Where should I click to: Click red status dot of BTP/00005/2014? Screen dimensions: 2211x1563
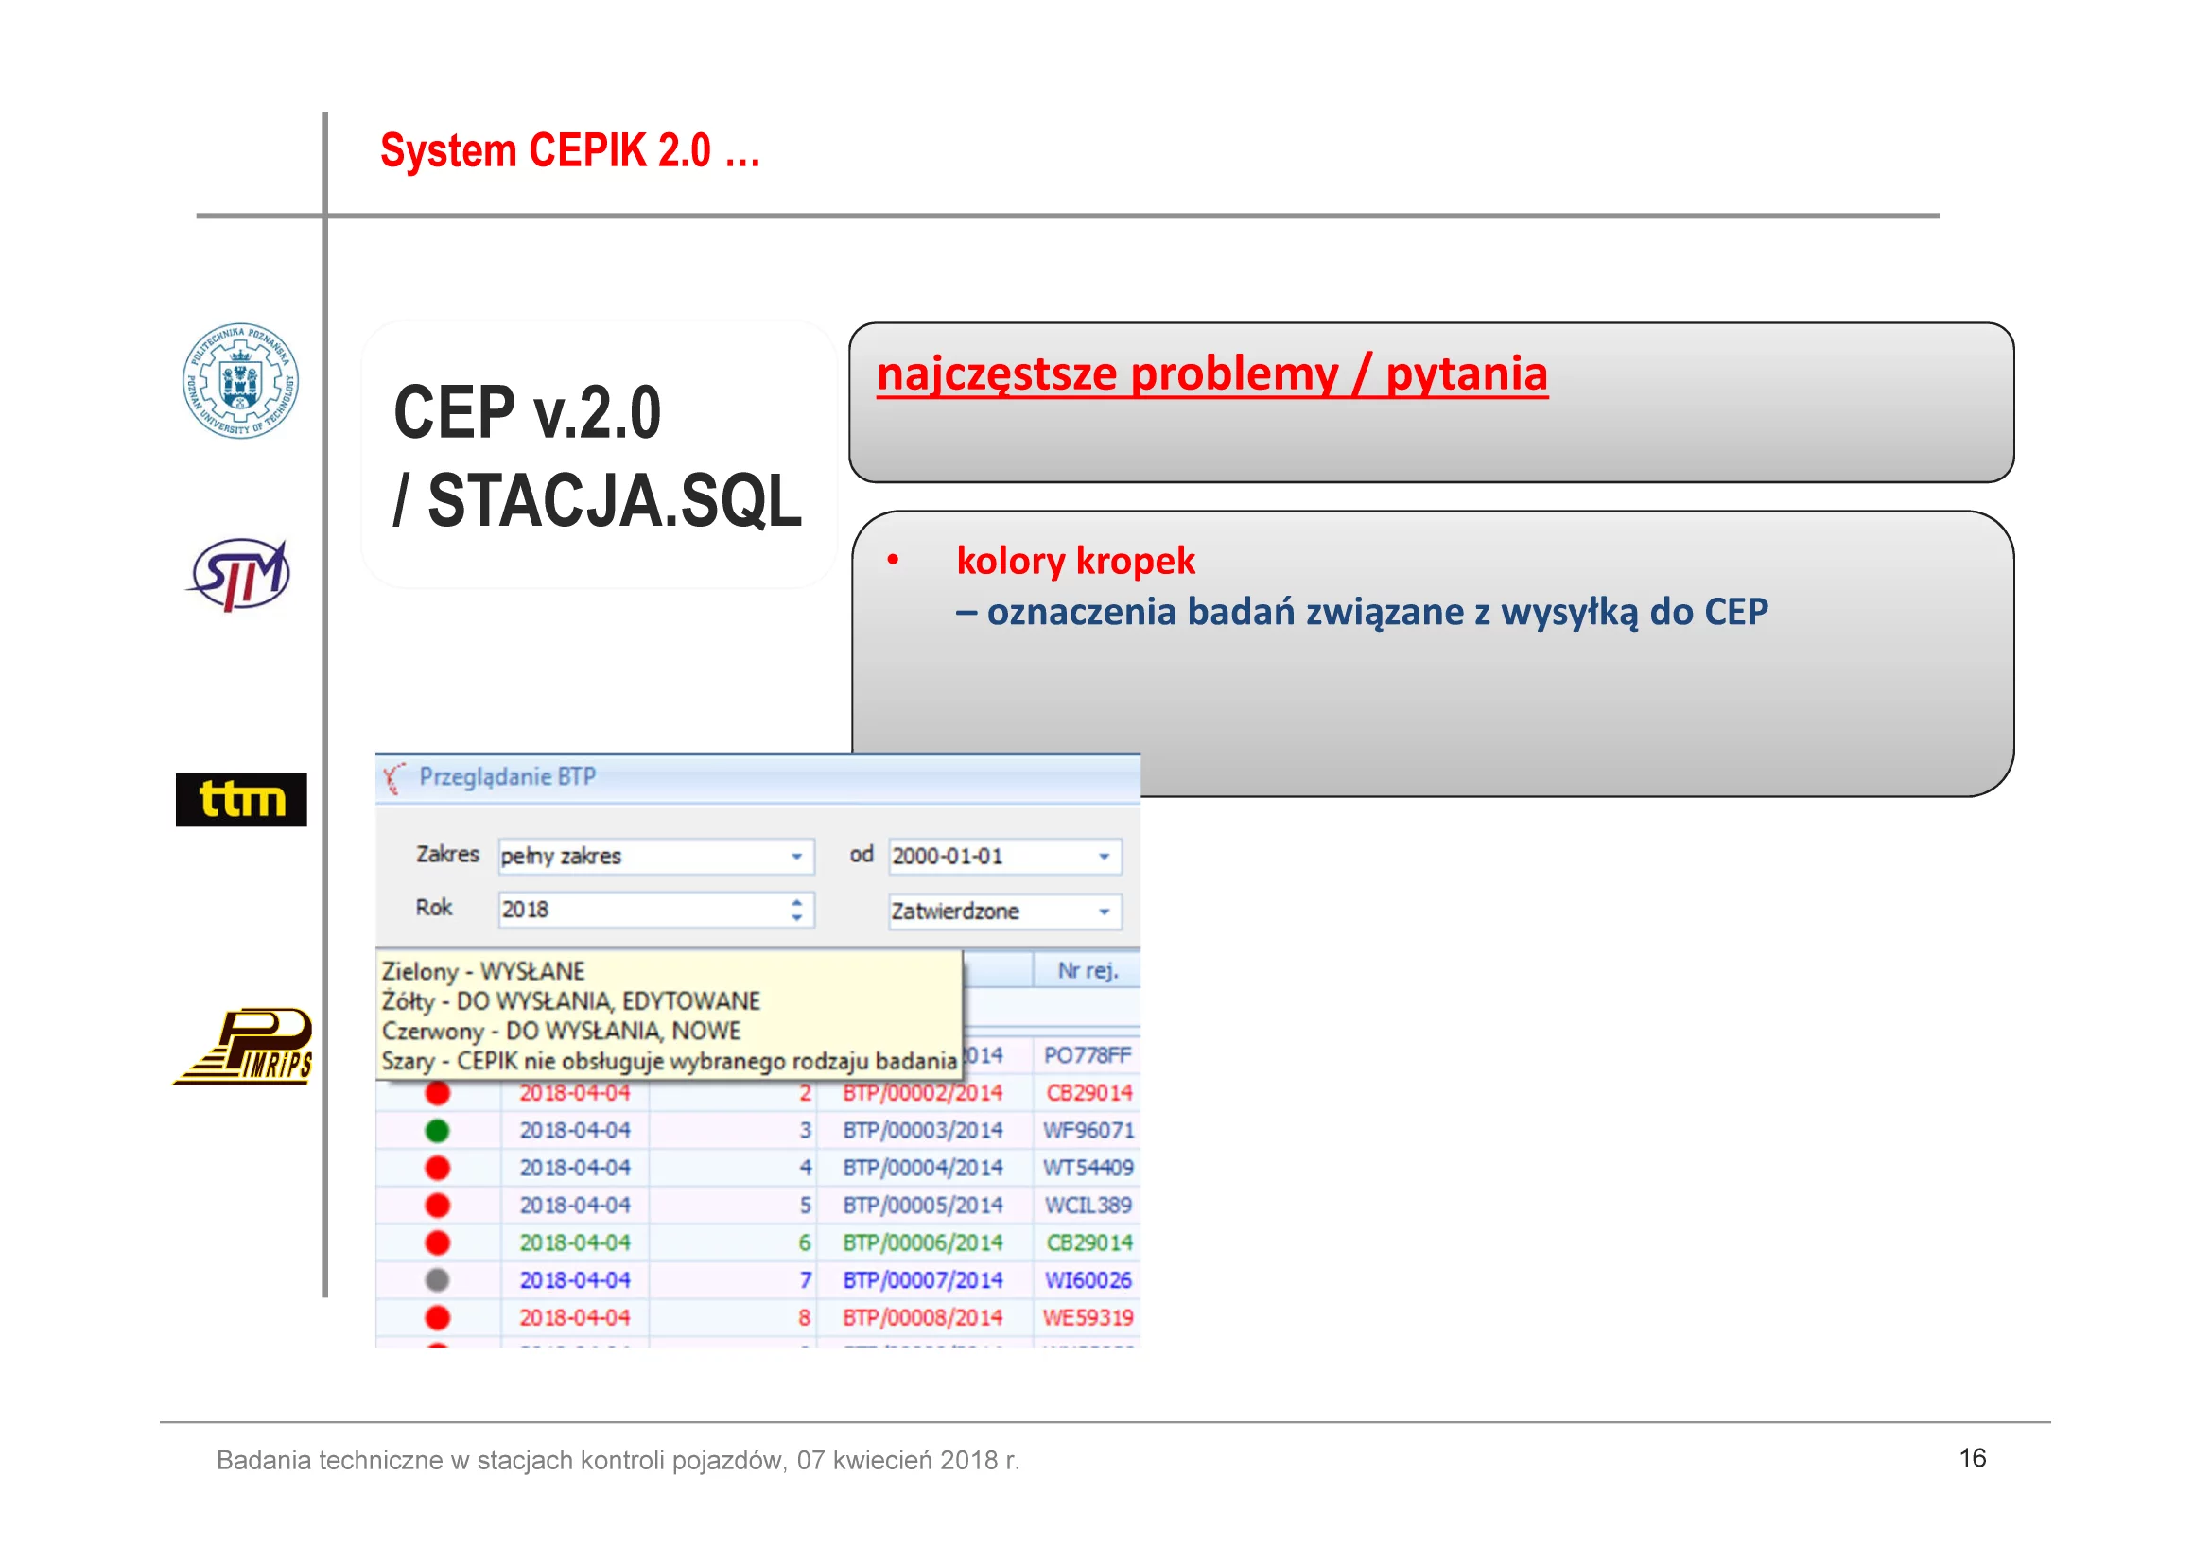coord(438,1207)
